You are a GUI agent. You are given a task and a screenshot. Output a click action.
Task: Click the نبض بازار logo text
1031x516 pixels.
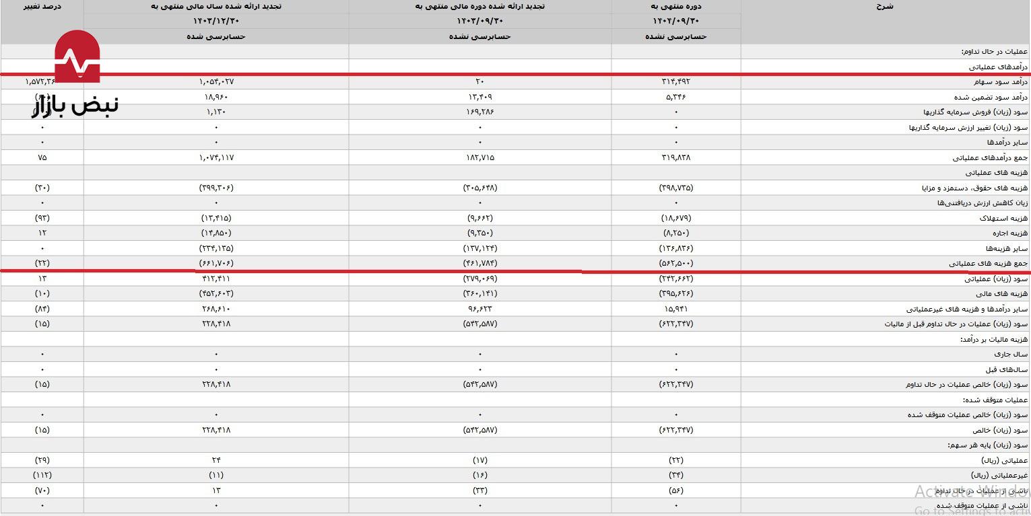[x=75, y=106]
